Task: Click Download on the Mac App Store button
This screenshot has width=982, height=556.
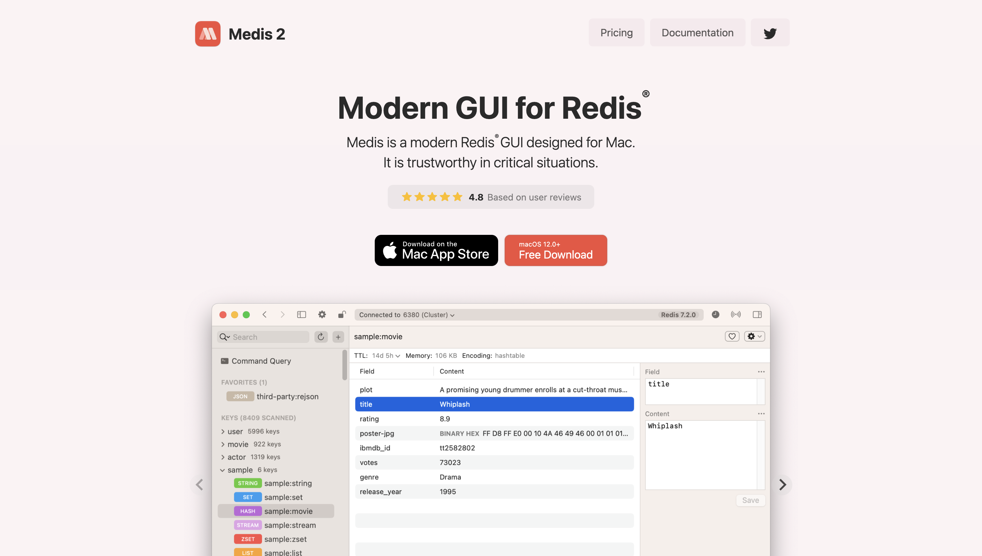Action: pos(436,250)
